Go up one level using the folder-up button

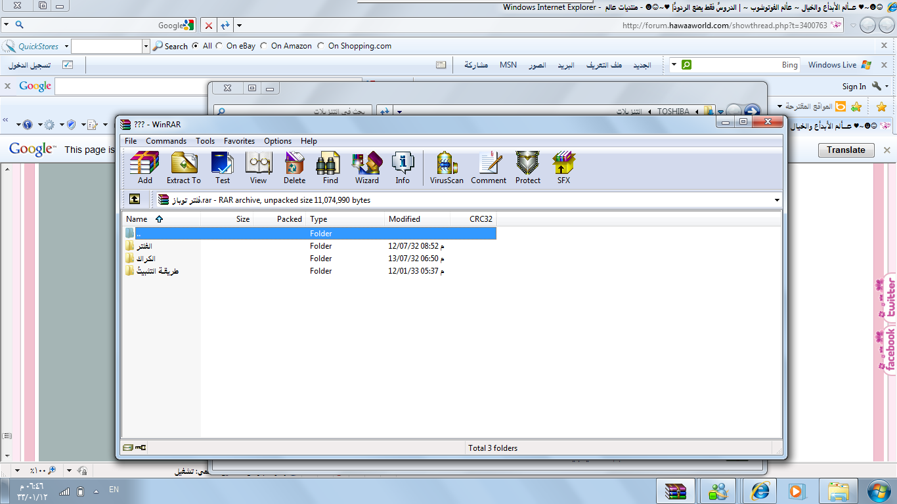[134, 199]
